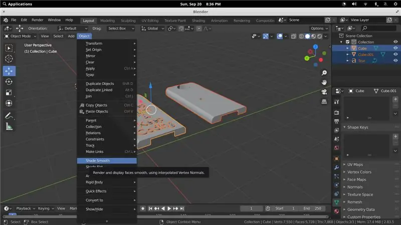Click the zoom magnifier viewport icon
Screen dimensions: 401x225
[x=324, y=73]
